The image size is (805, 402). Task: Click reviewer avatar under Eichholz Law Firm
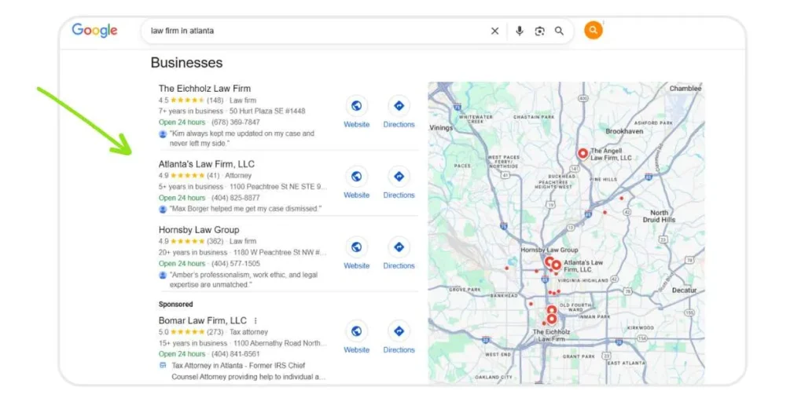[x=163, y=133]
